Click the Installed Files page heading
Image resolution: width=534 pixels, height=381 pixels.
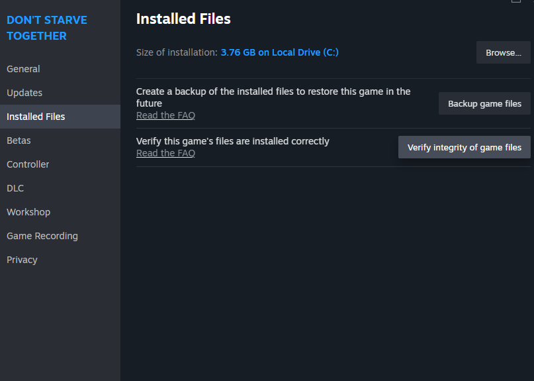point(183,19)
